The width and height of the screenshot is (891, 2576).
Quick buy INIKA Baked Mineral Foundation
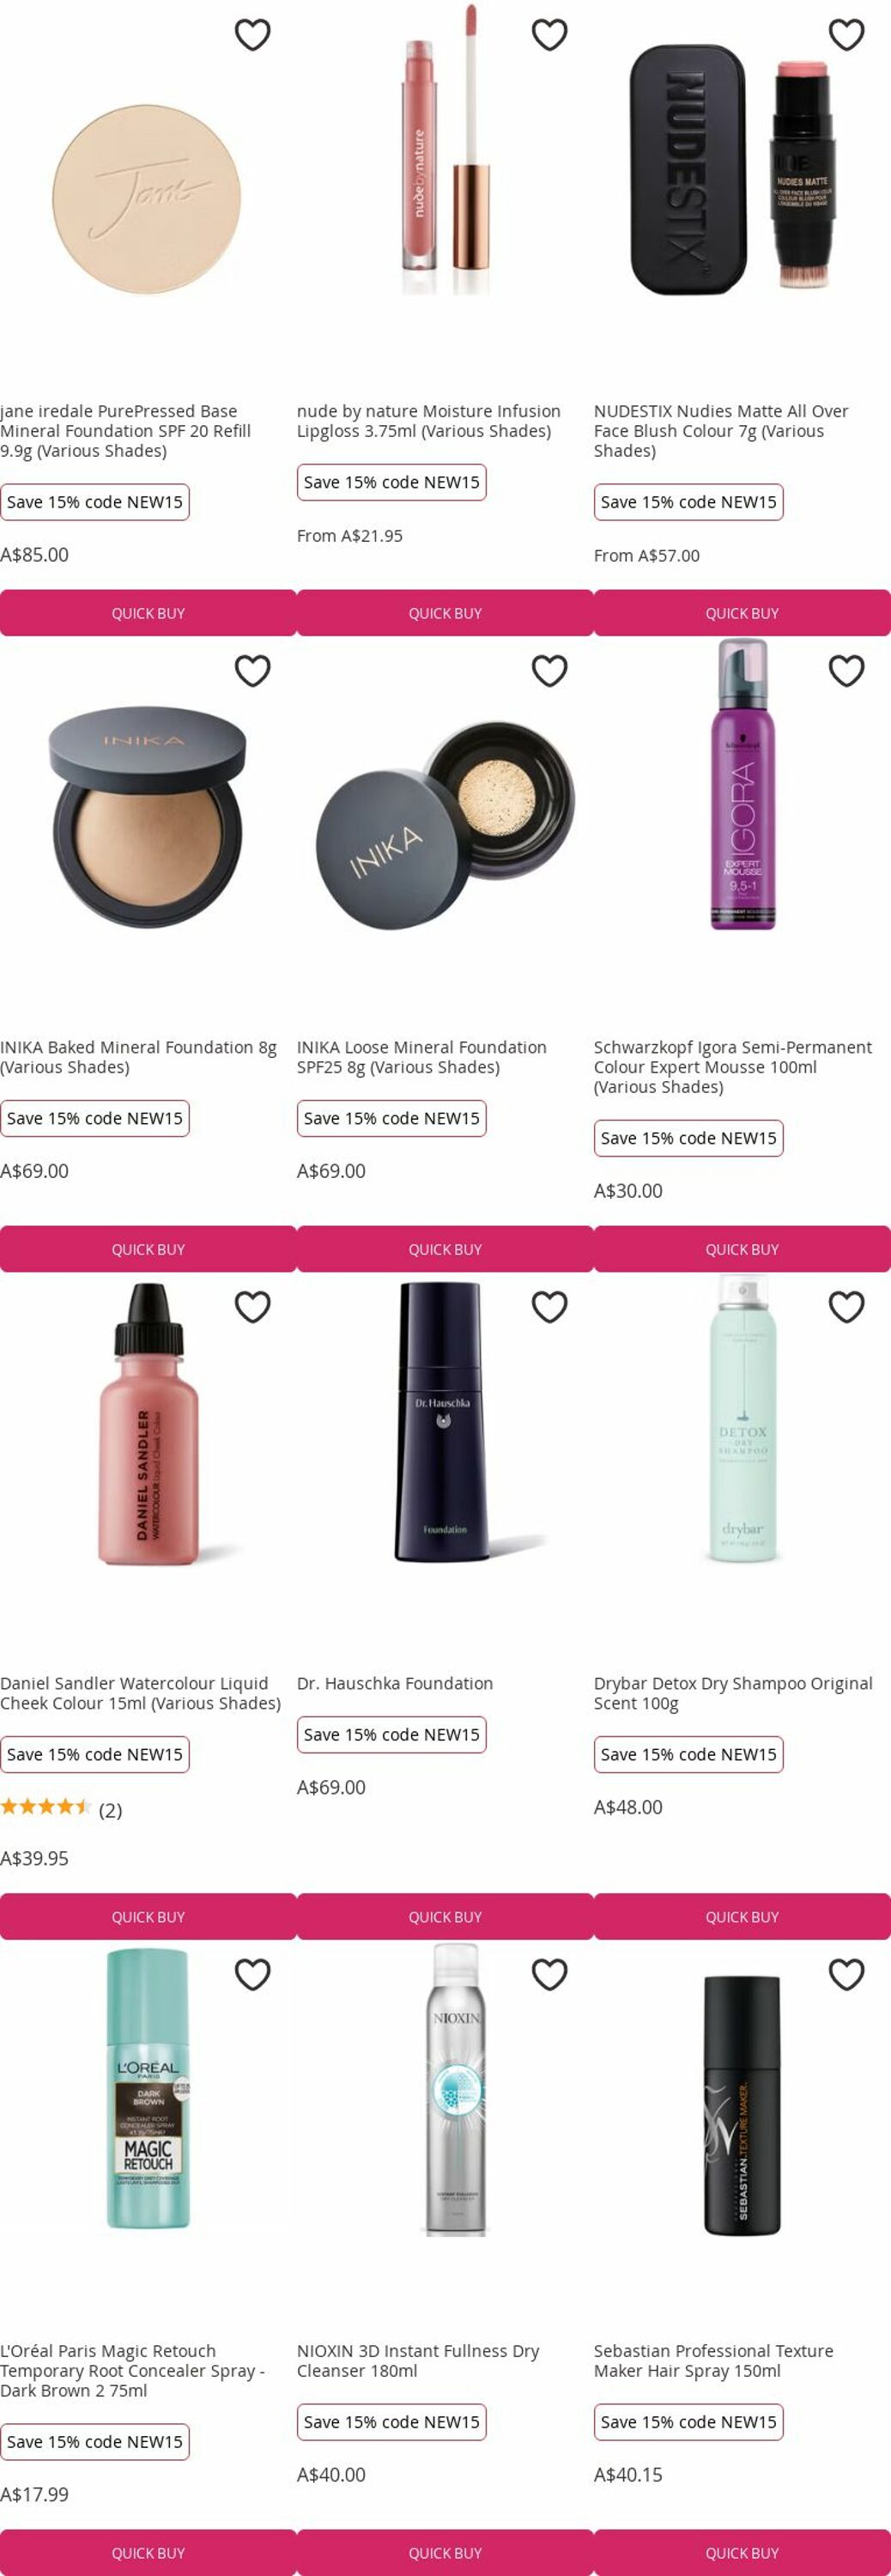(x=148, y=1249)
